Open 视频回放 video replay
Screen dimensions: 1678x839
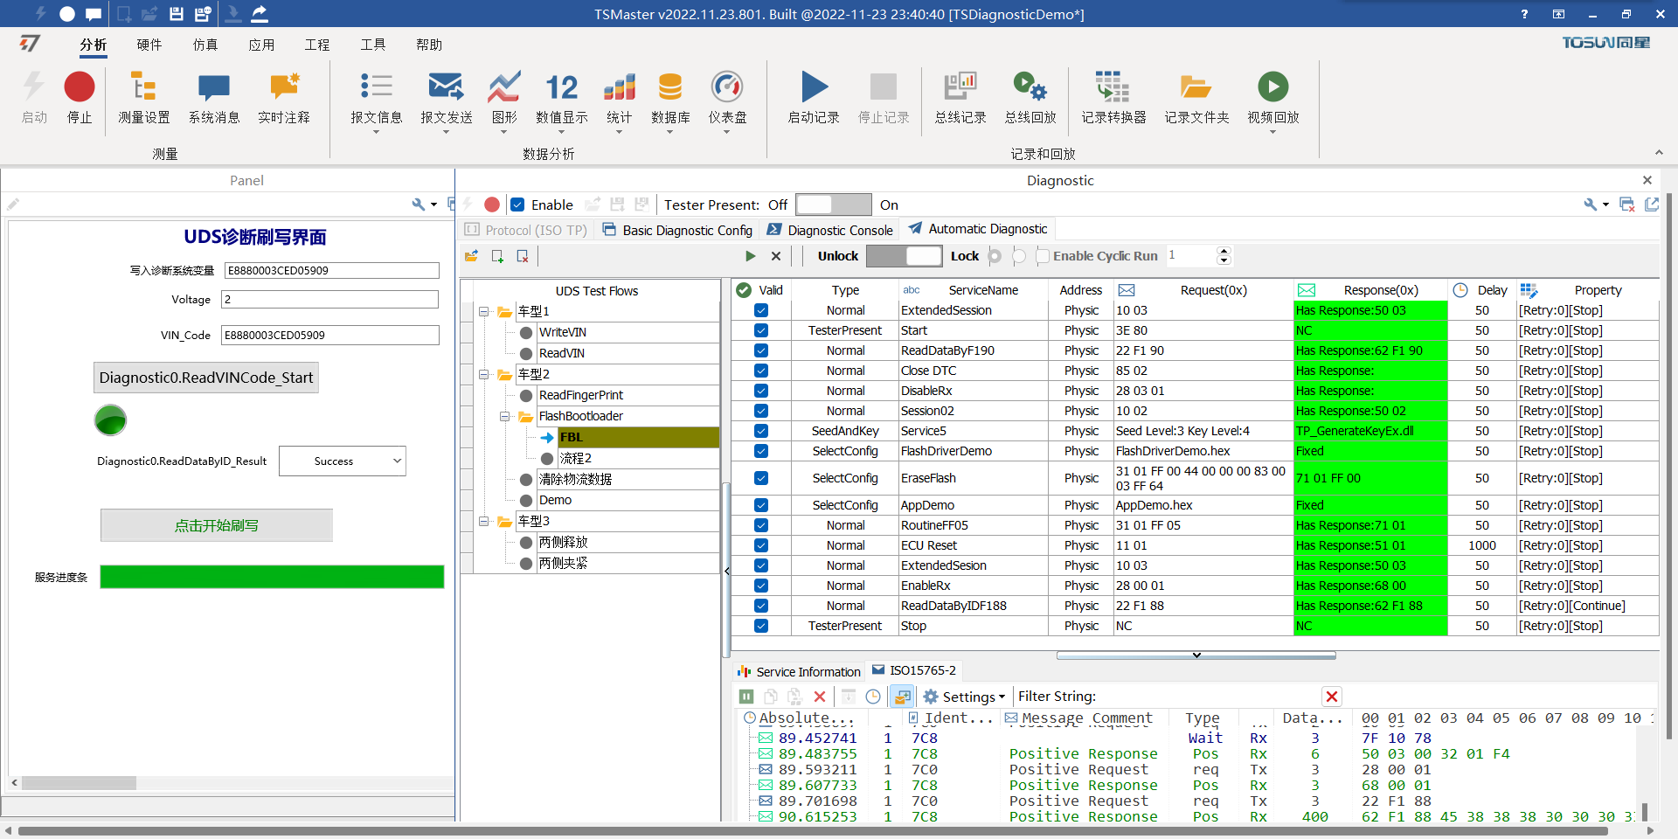pyautogui.click(x=1272, y=87)
